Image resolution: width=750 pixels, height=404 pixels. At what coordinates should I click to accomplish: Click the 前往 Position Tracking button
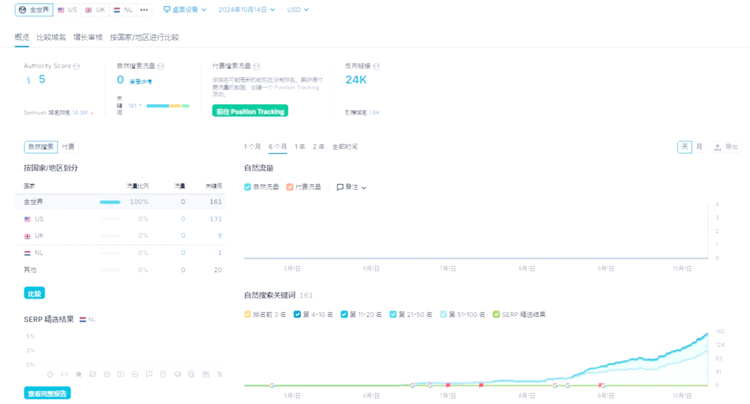(250, 111)
